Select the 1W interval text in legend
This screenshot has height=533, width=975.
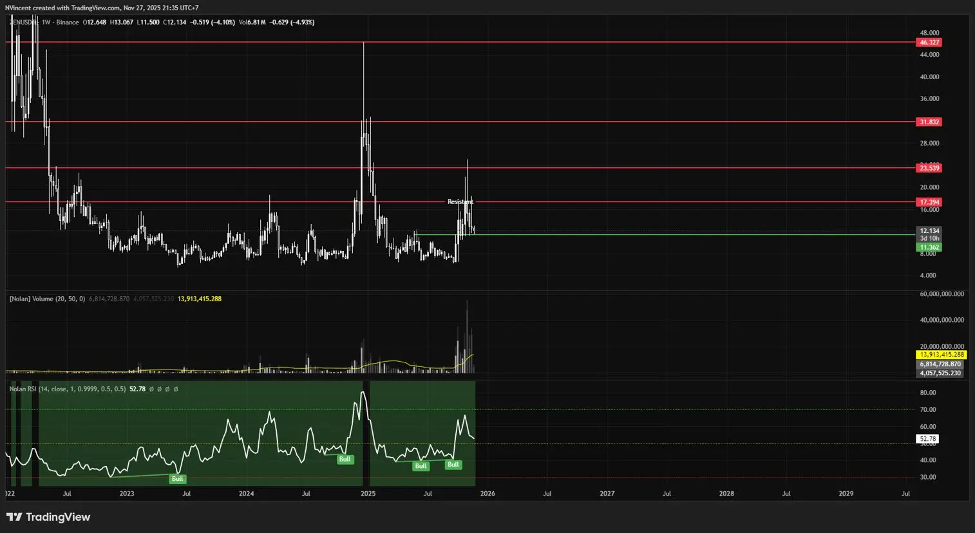point(46,23)
